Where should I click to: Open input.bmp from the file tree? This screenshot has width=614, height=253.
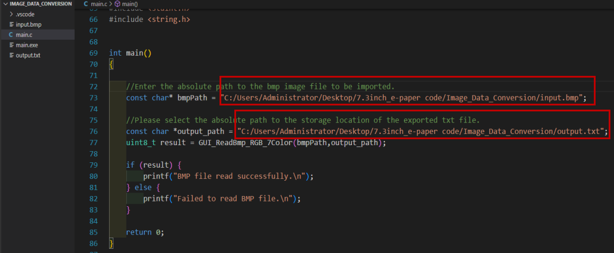click(28, 25)
